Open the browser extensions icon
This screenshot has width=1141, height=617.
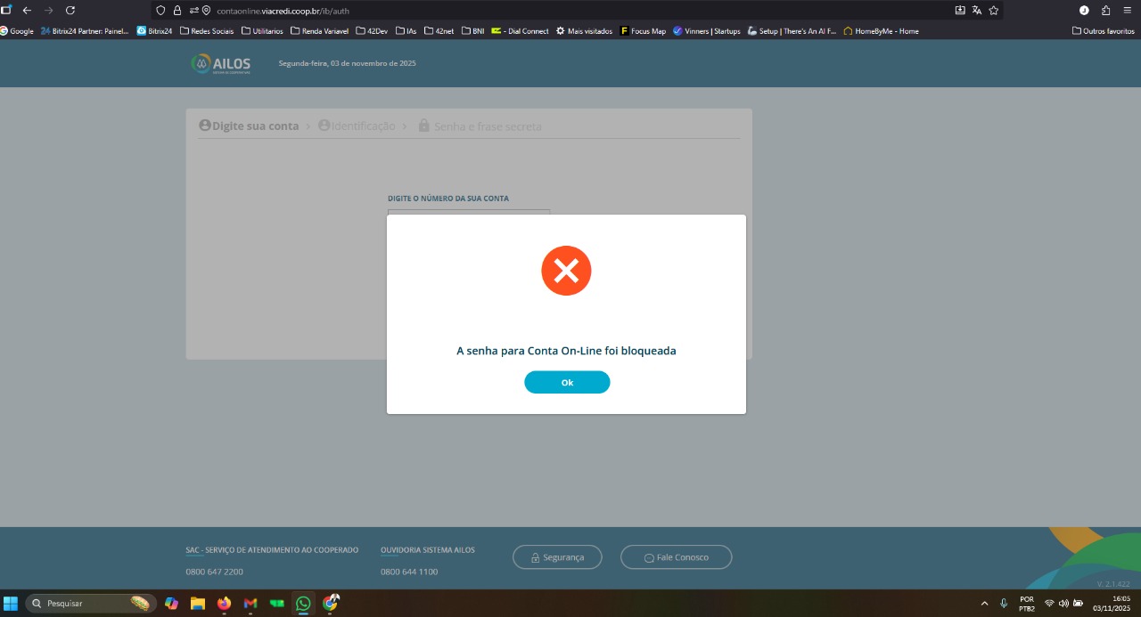[1105, 11]
